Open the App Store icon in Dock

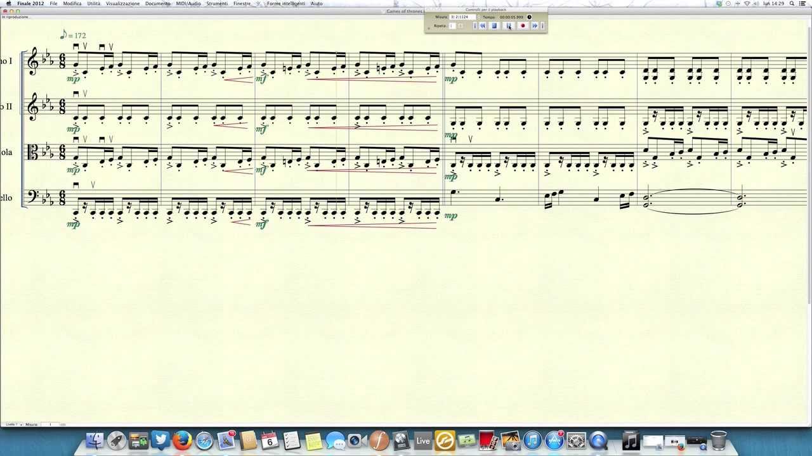coord(554,440)
